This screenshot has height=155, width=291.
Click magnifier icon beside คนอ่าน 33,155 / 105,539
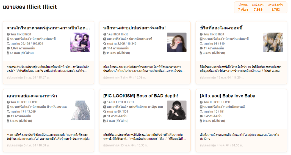(x=8, y=44)
